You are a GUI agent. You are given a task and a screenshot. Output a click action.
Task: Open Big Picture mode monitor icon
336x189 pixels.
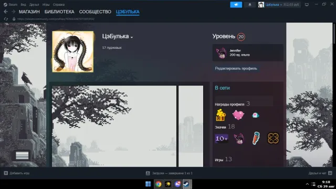[307, 5]
